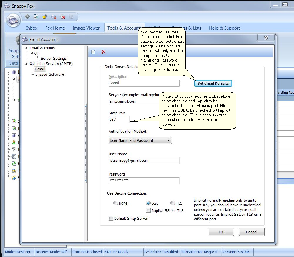Click the gear settings icon in quick toolbar
The height and width of the screenshot is (257, 294).
(x=27, y=17)
